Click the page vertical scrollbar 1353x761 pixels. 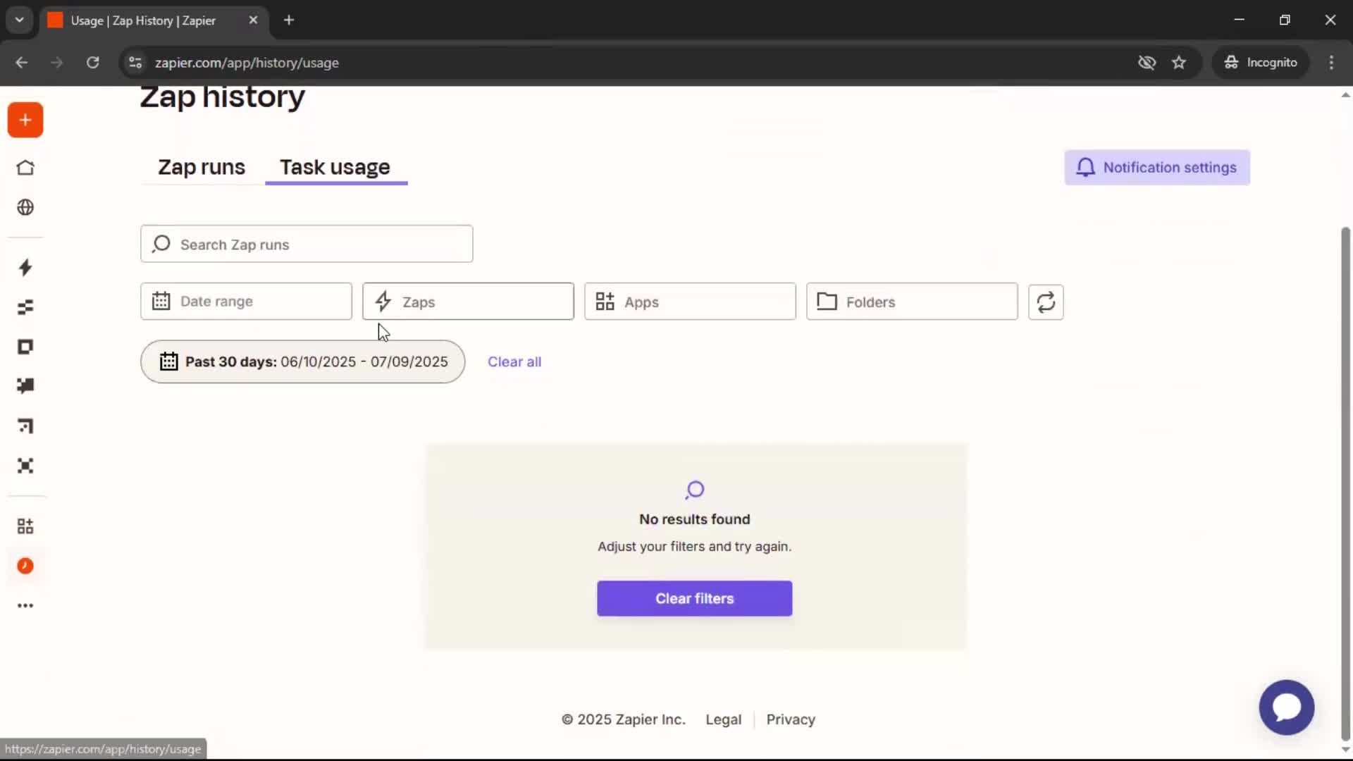click(x=1345, y=483)
